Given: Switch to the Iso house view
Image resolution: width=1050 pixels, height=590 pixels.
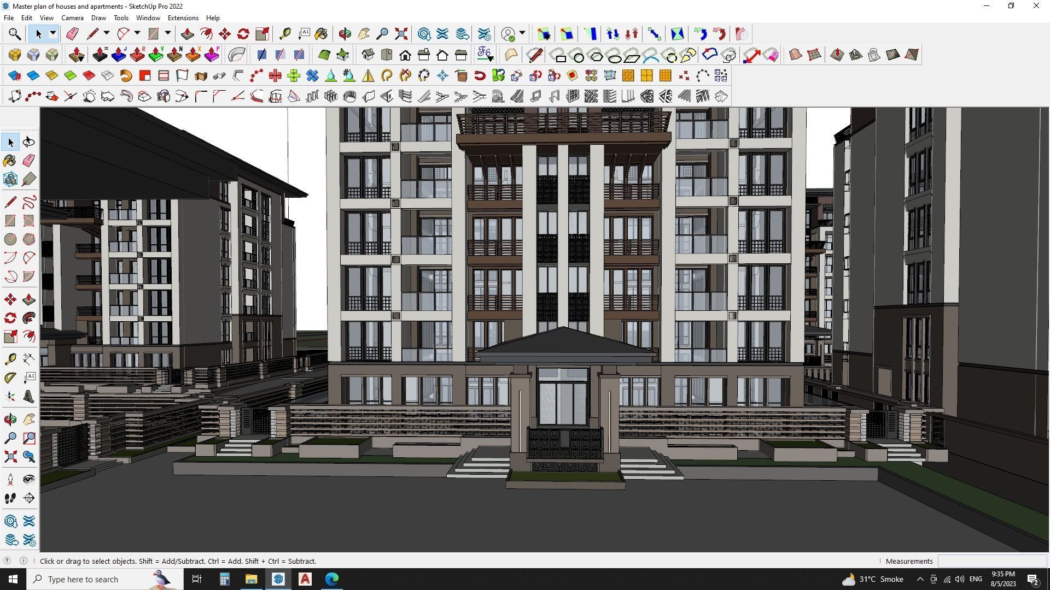Looking at the screenshot, I should click(x=368, y=55).
